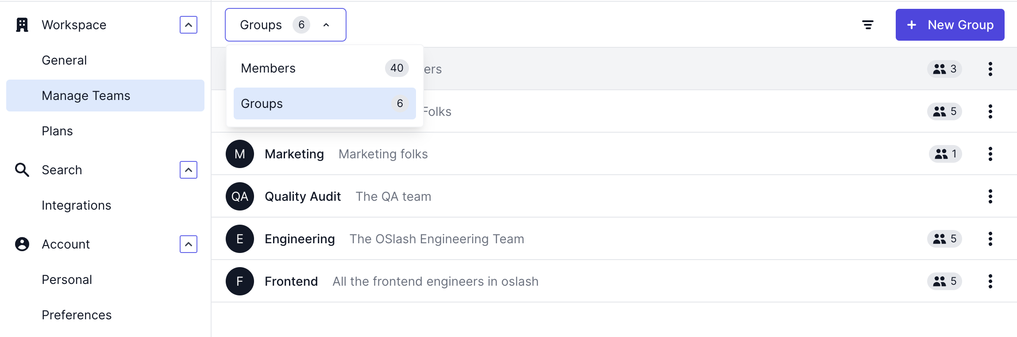Collapse the Workspace sidebar section
1017x337 pixels.
[x=189, y=25]
